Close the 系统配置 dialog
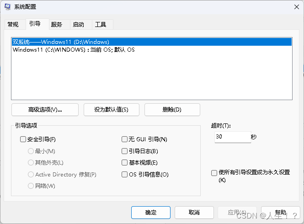 [x=296, y=7]
